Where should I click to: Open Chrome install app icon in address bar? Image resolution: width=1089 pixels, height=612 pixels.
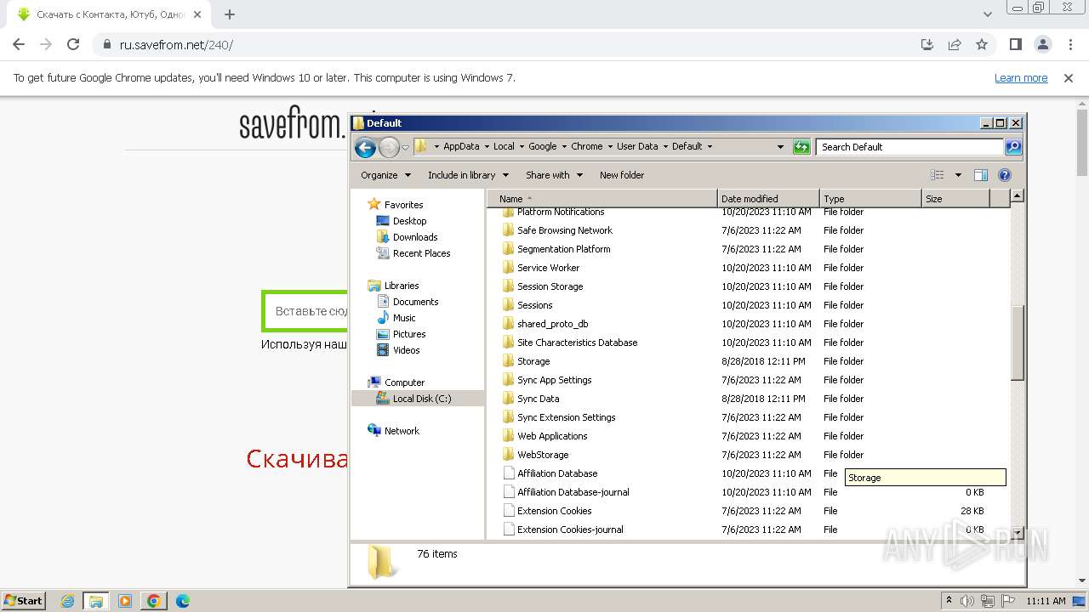pos(927,44)
